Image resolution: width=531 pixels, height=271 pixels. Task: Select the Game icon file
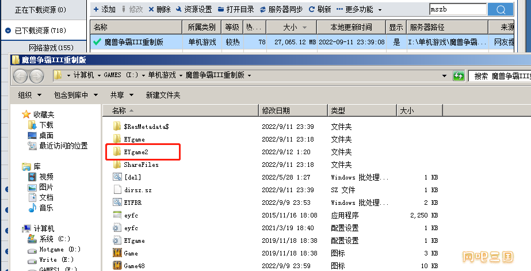117,253
